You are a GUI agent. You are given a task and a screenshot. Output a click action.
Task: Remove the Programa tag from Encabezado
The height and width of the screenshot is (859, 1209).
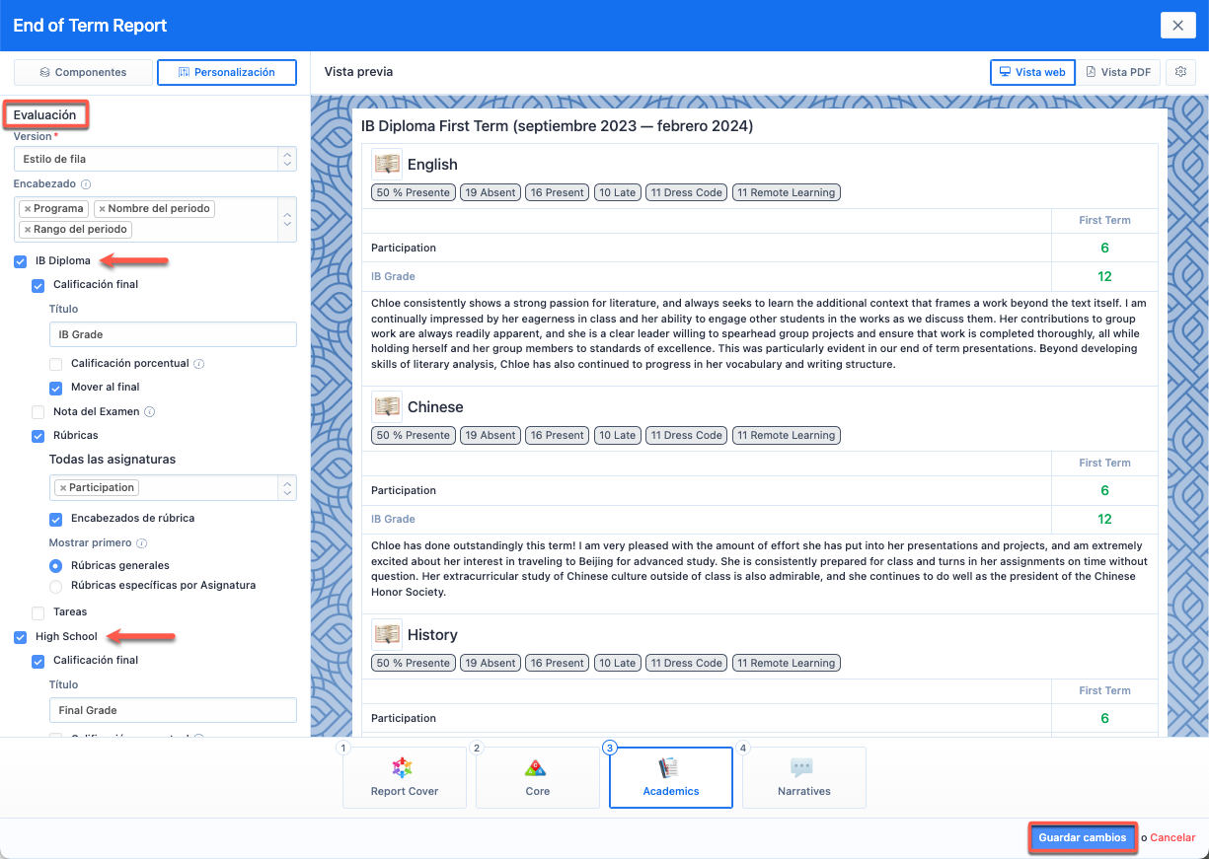(x=27, y=209)
